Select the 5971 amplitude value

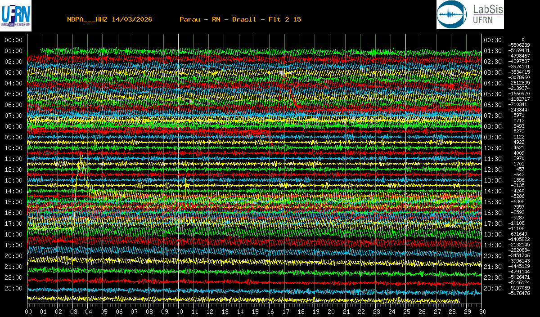[519, 115]
